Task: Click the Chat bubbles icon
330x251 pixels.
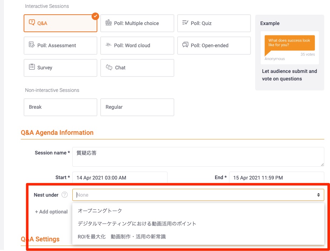Action: (x=109, y=67)
